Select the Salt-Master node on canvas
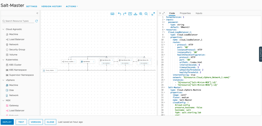Viewport: 262px width, 126px height. 86,61
